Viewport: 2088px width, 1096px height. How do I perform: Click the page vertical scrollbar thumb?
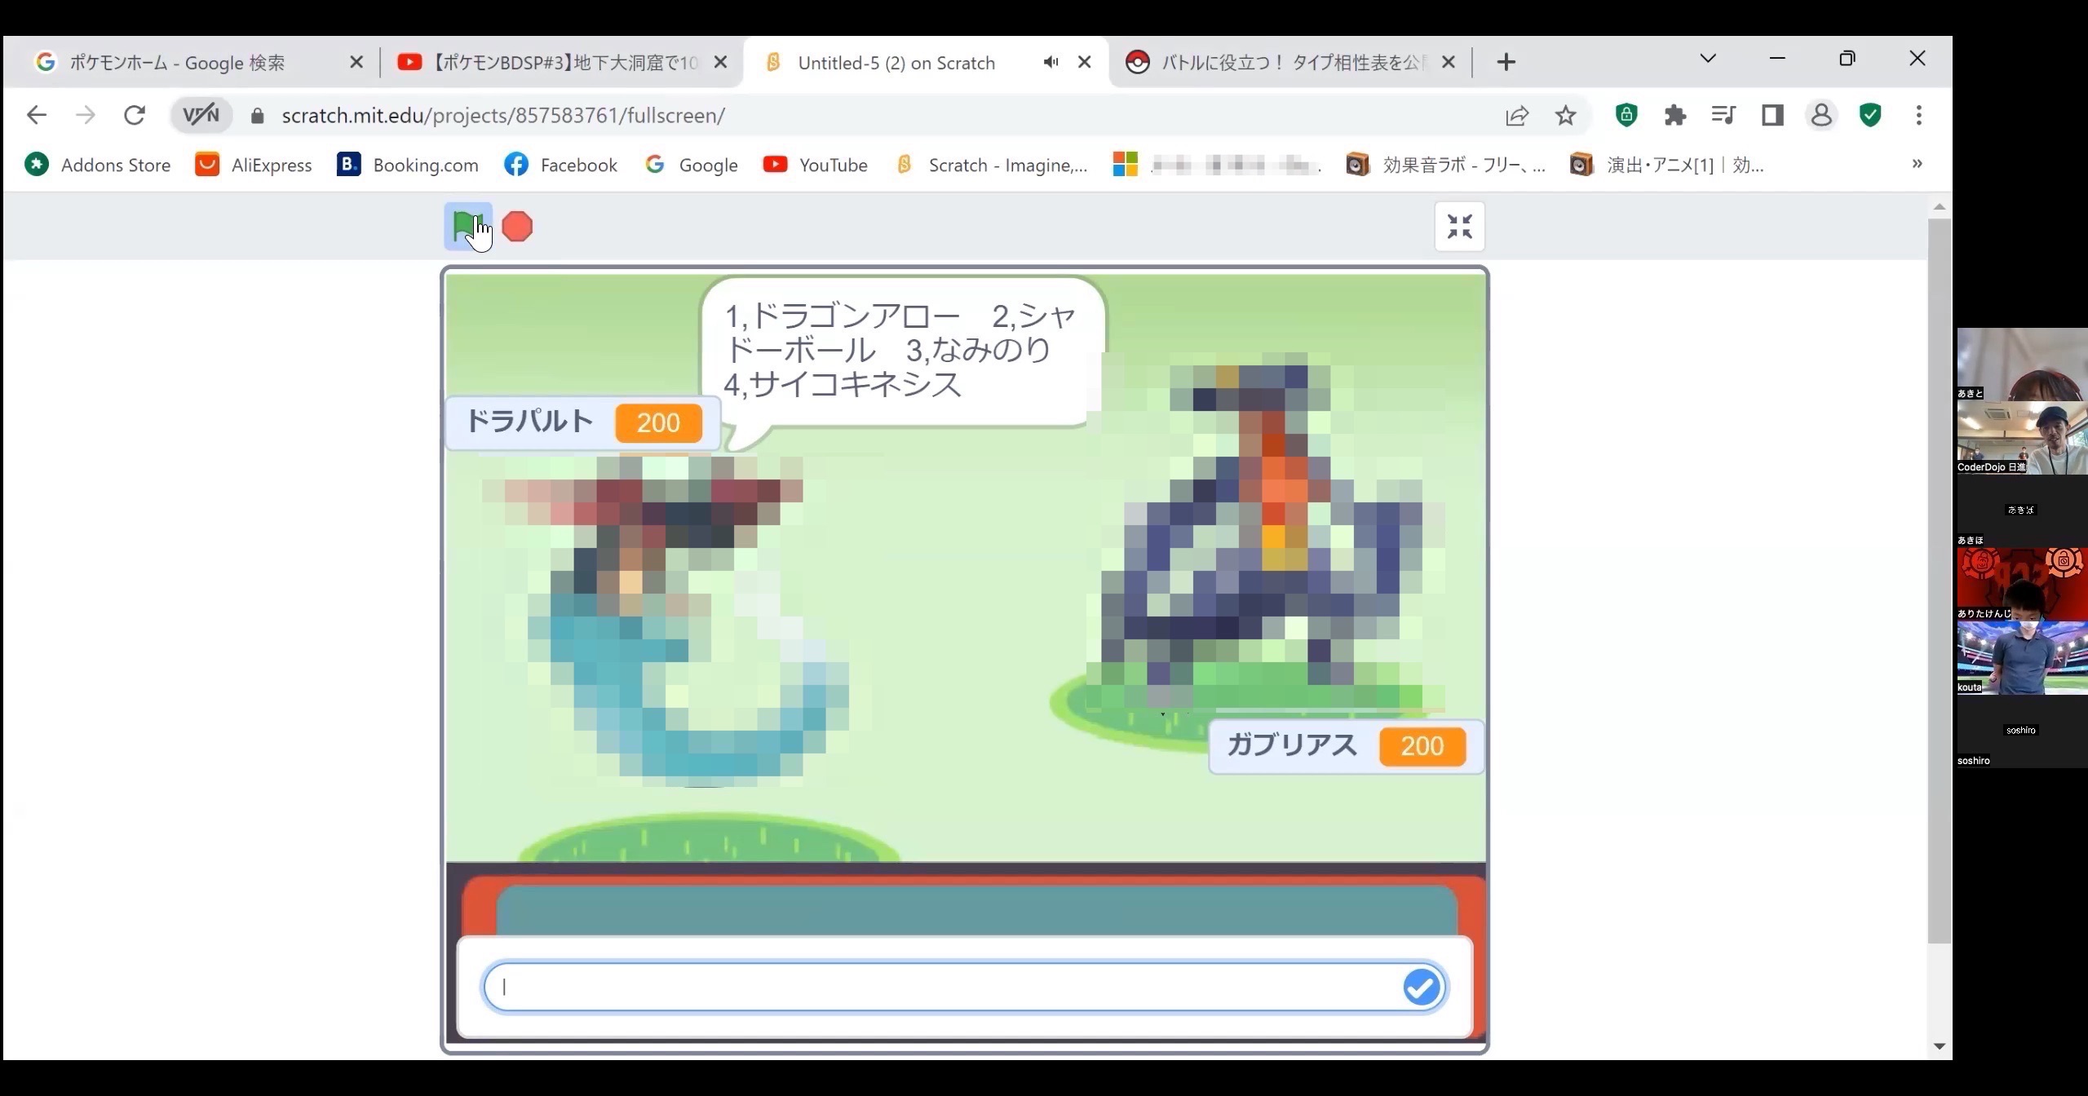coord(1940,581)
